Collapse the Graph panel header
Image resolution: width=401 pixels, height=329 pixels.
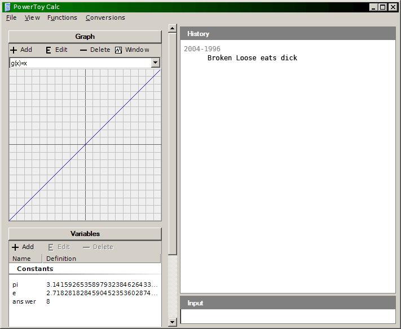point(85,37)
